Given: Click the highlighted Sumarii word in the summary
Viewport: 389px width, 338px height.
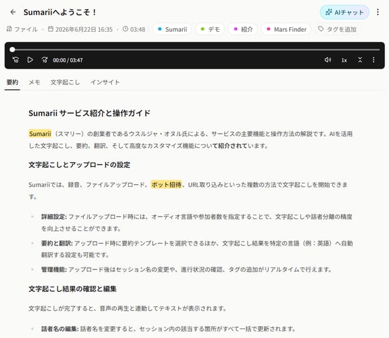Looking at the screenshot, I should tap(40, 134).
